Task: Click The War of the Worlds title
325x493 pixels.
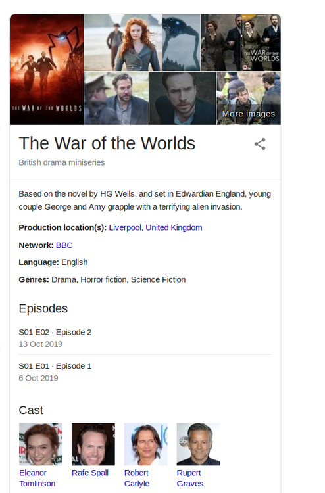Action: [107, 143]
